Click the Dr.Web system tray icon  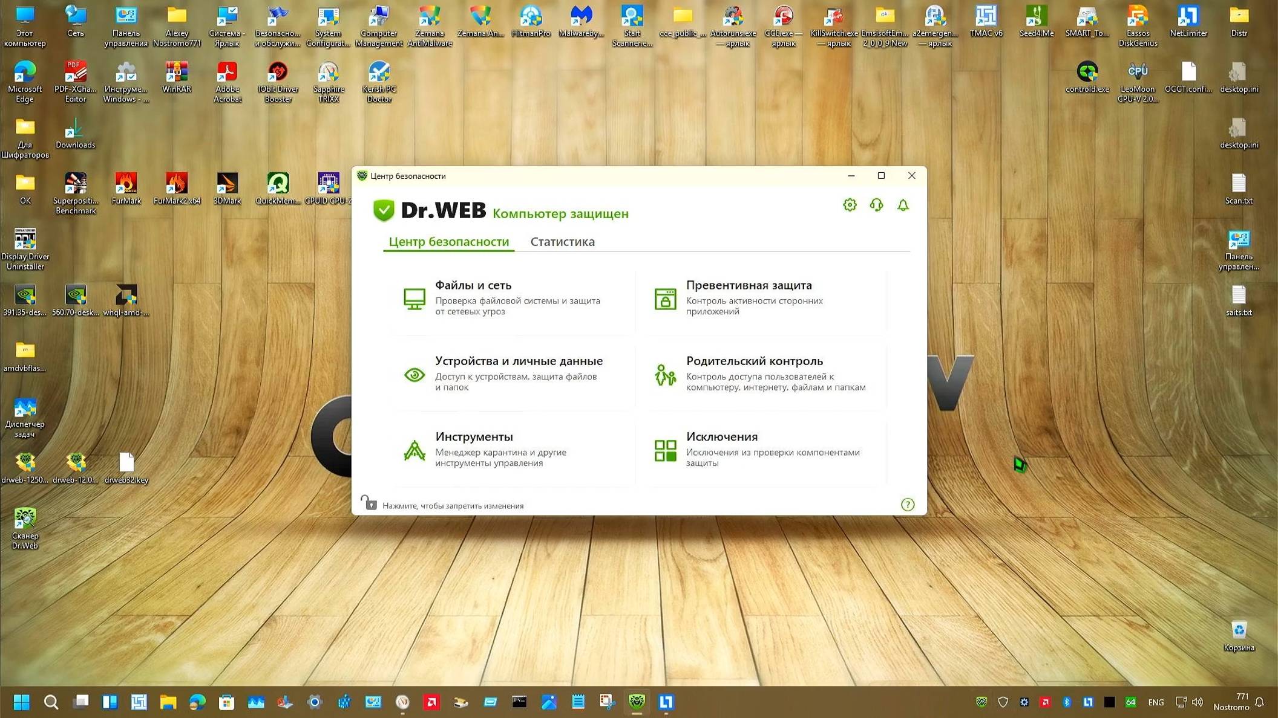coord(981,702)
